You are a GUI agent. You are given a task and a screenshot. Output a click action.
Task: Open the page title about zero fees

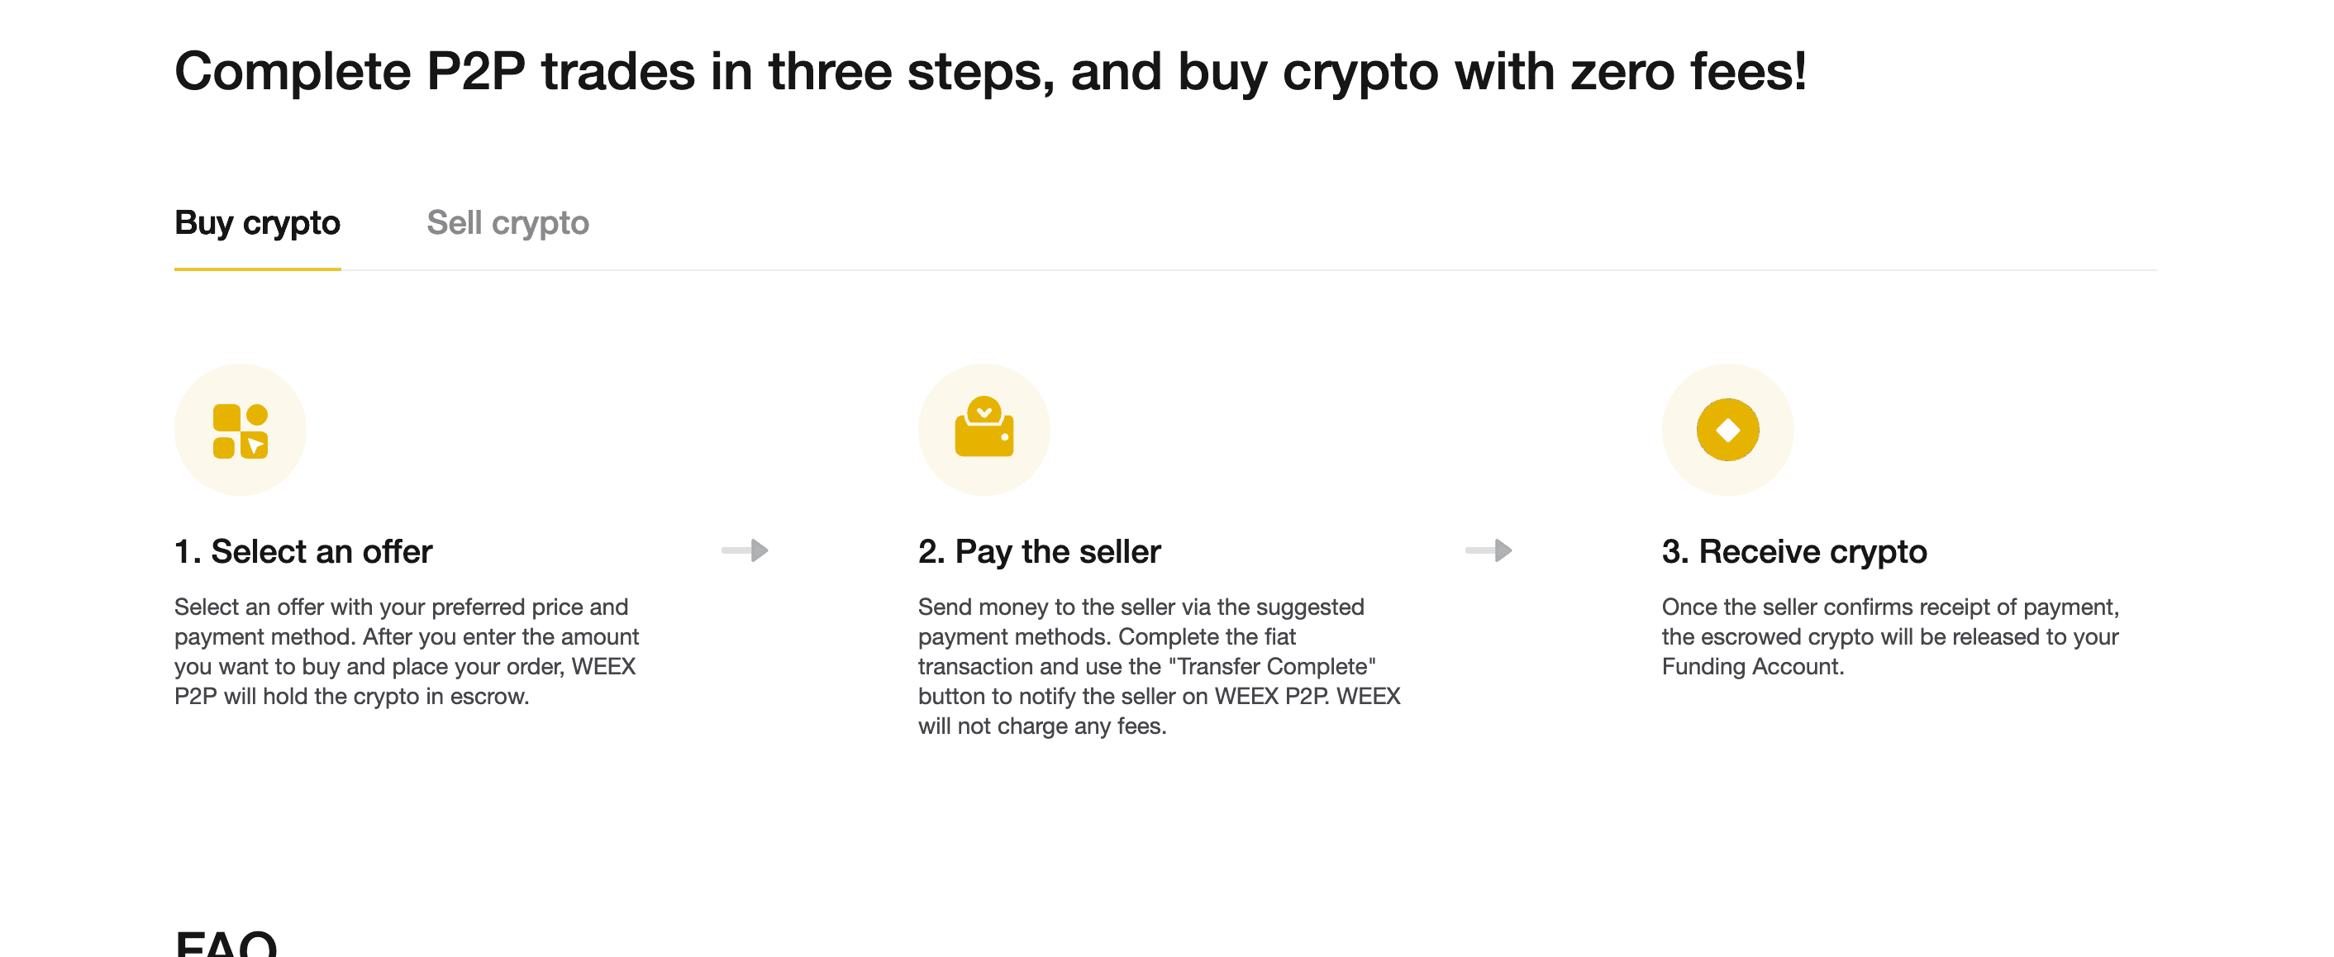tap(989, 73)
